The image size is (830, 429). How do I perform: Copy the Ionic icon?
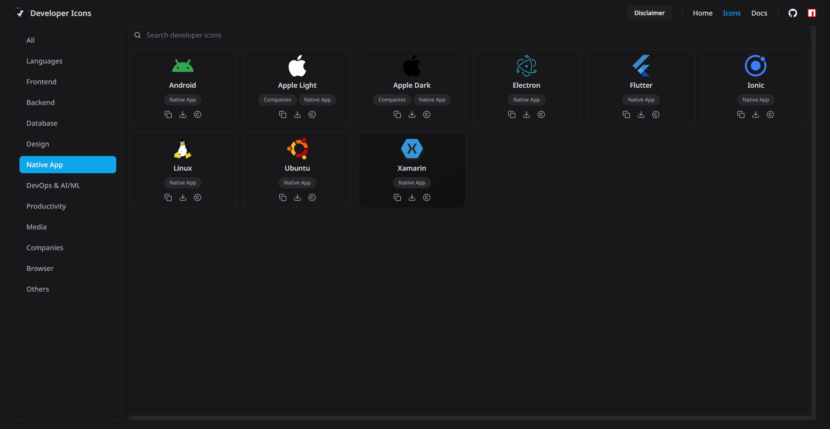(741, 114)
